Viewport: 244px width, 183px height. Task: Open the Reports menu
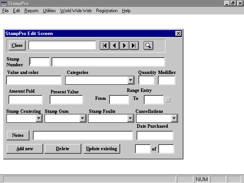point(31,11)
